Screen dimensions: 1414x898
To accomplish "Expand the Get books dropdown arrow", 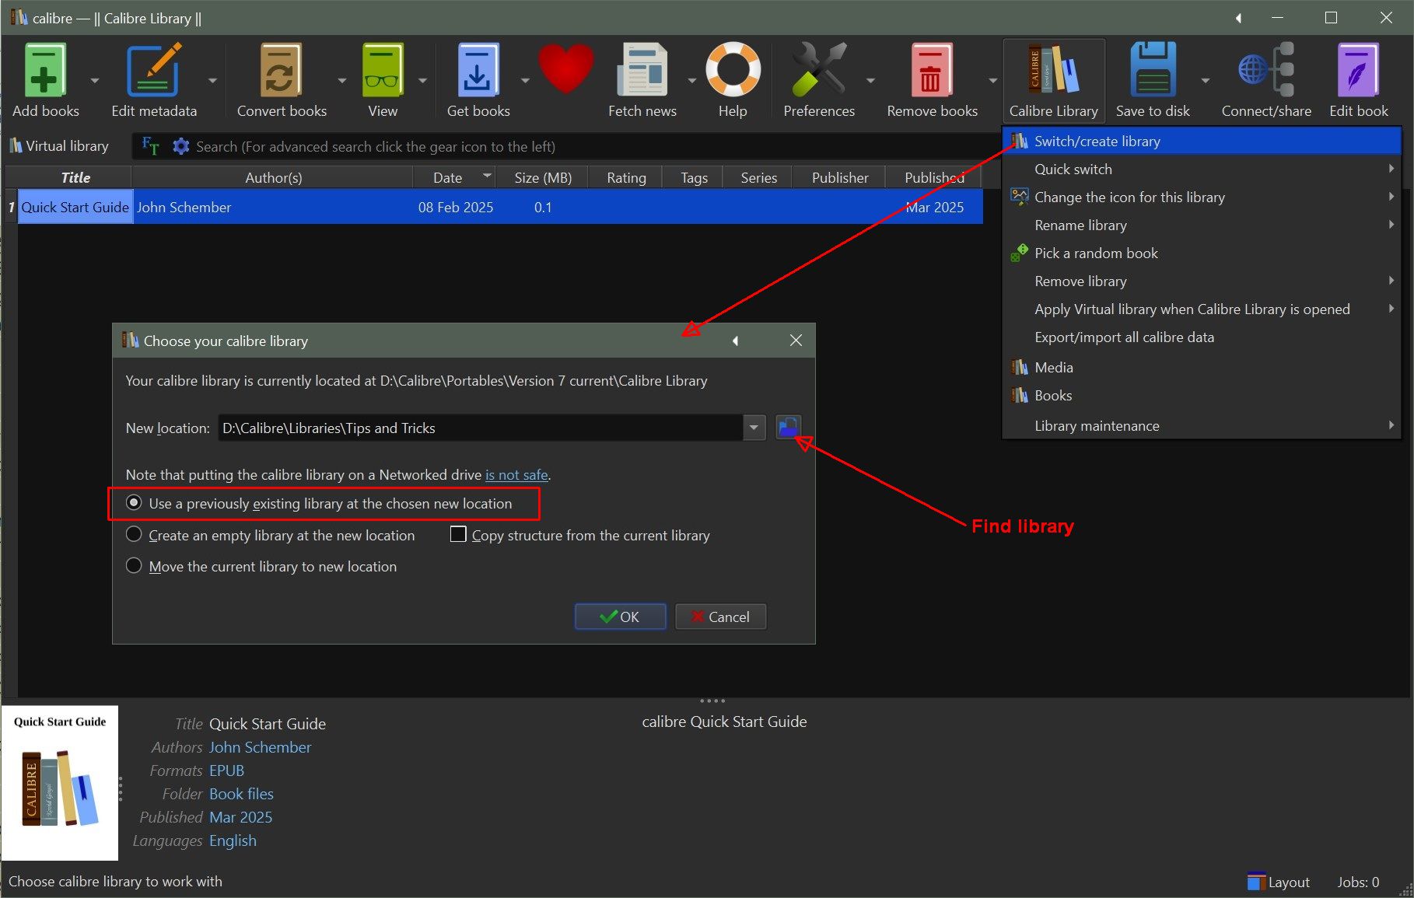I will click(524, 80).
